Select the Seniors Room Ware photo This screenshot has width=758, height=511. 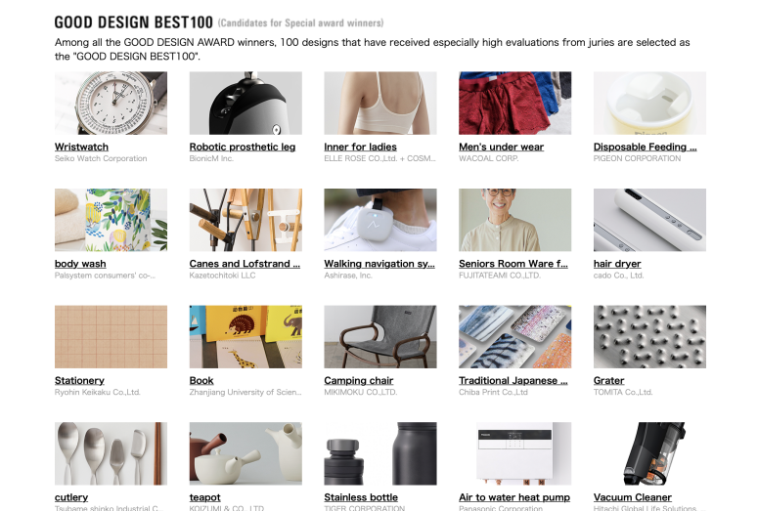coord(514,220)
